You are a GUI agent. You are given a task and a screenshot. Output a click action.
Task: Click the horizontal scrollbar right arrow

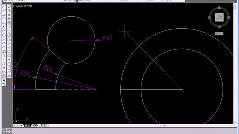(232, 125)
